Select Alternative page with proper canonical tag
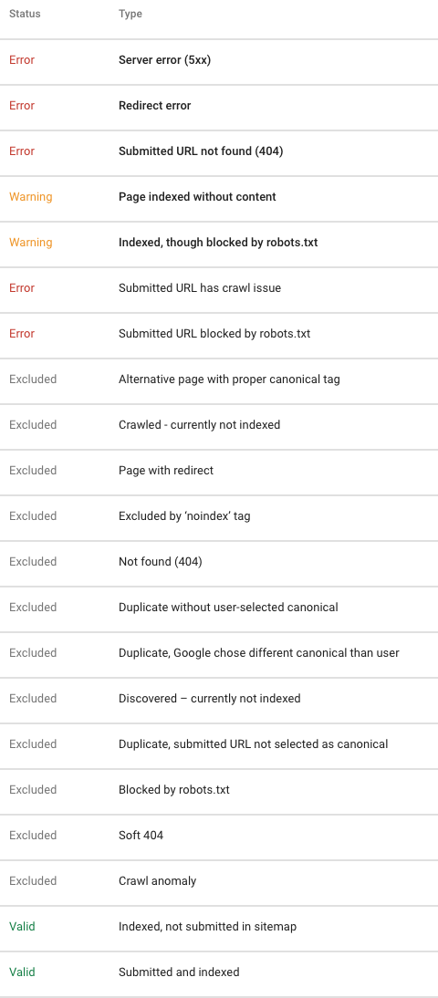The image size is (438, 998). click(219, 380)
